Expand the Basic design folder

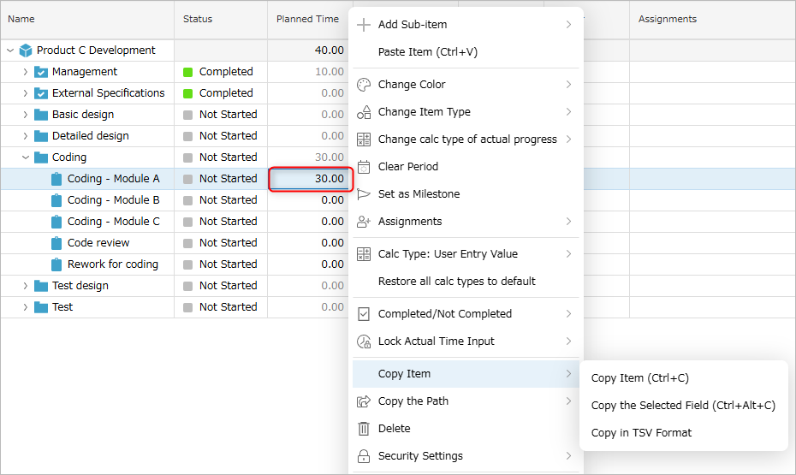pyautogui.click(x=25, y=115)
